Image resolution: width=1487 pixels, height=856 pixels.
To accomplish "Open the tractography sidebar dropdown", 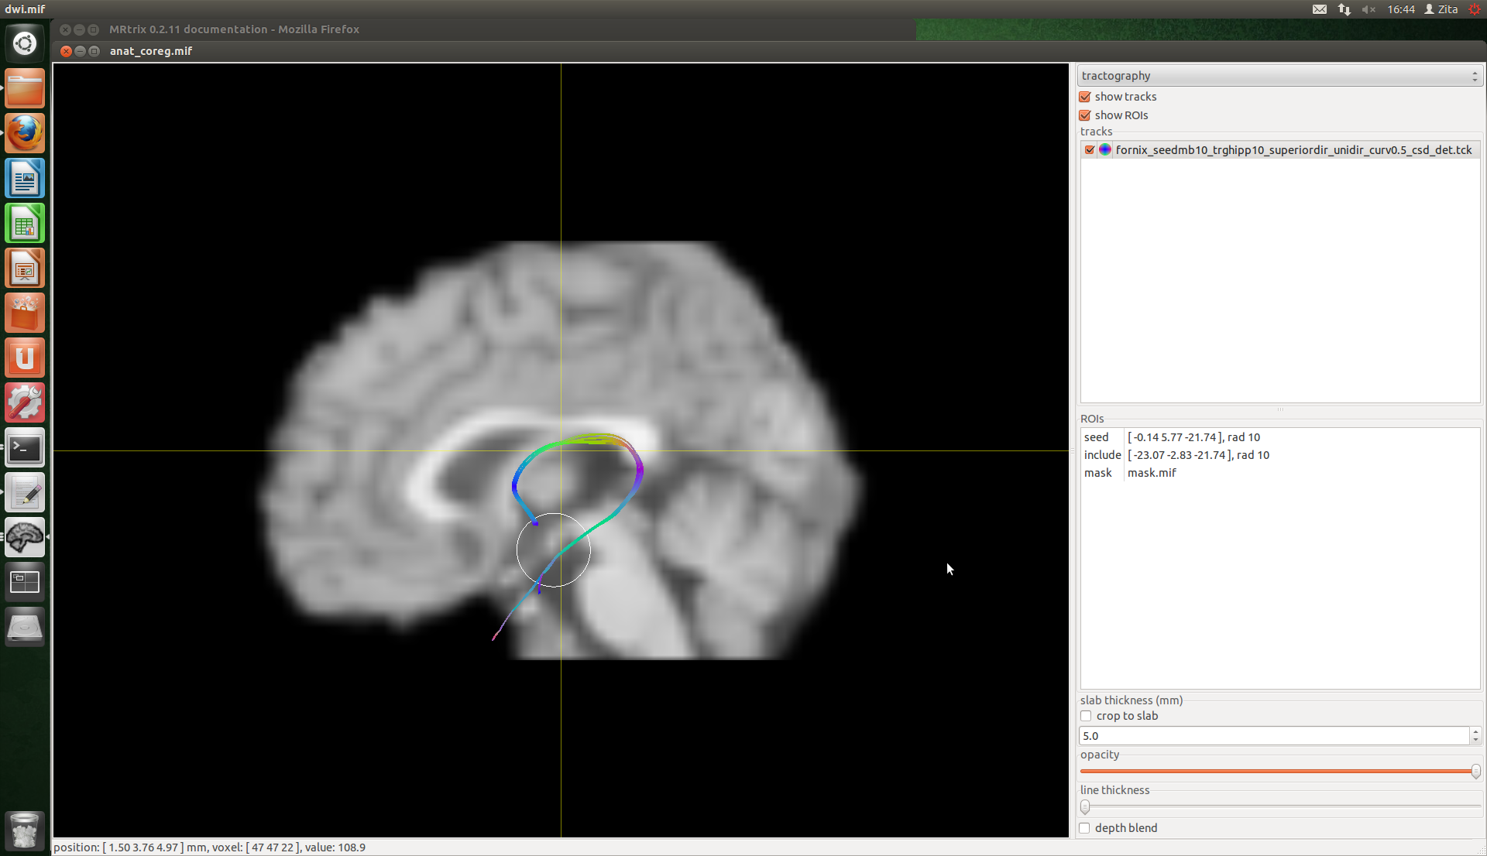I will coord(1279,76).
